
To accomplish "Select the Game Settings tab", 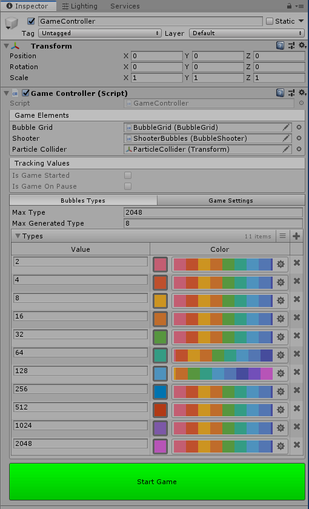I will (x=231, y=200).
